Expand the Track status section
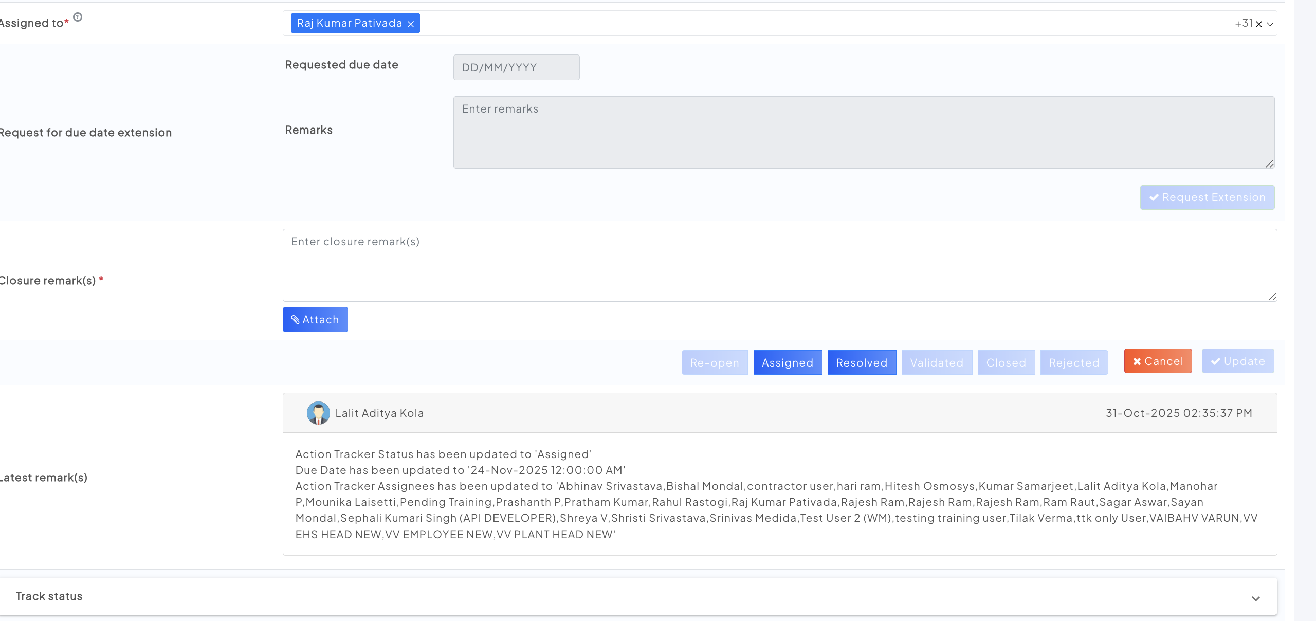Image resolution: width=1316 pixels, height=621 pixels. tap(1255, 598)
